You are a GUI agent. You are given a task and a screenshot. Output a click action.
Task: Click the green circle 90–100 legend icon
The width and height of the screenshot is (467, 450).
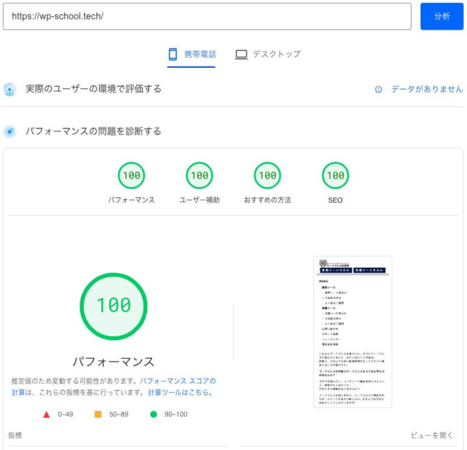[x=153, y=414]
